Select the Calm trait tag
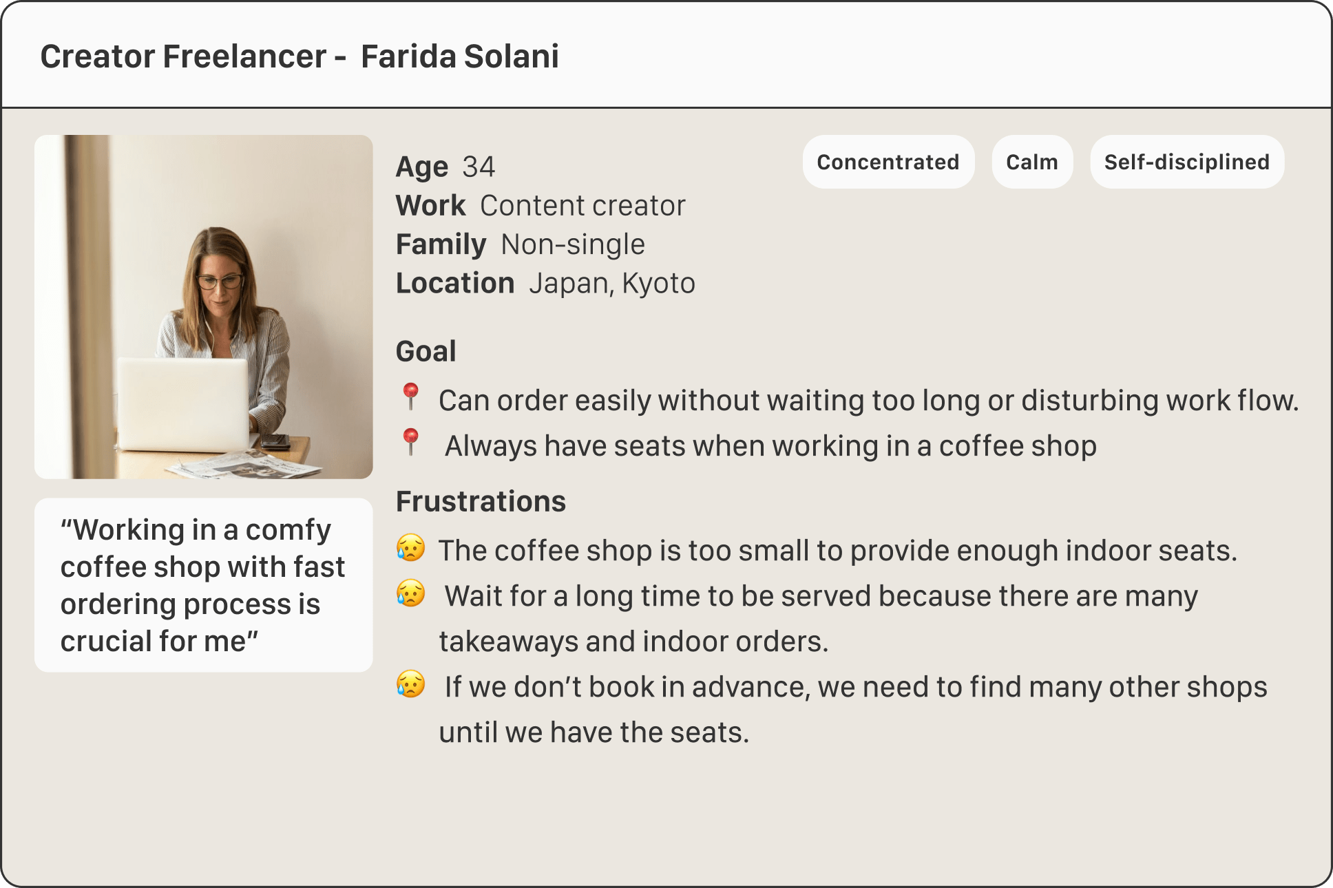Screen dimensions: 1333x888 pyautogui.click(x=1031, y=162)
